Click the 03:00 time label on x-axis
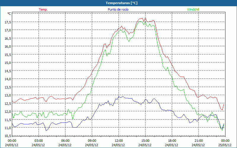 (39, 141)
